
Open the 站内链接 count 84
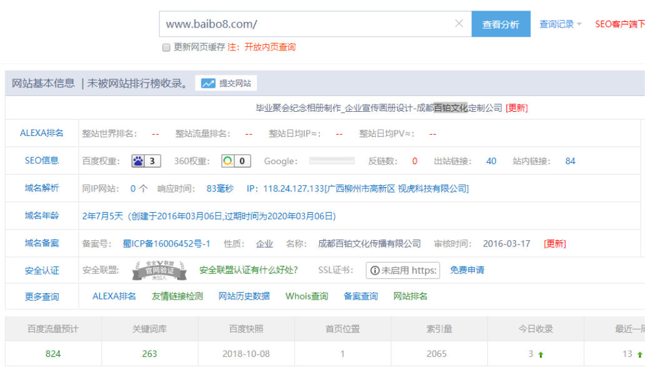[571, 161]
